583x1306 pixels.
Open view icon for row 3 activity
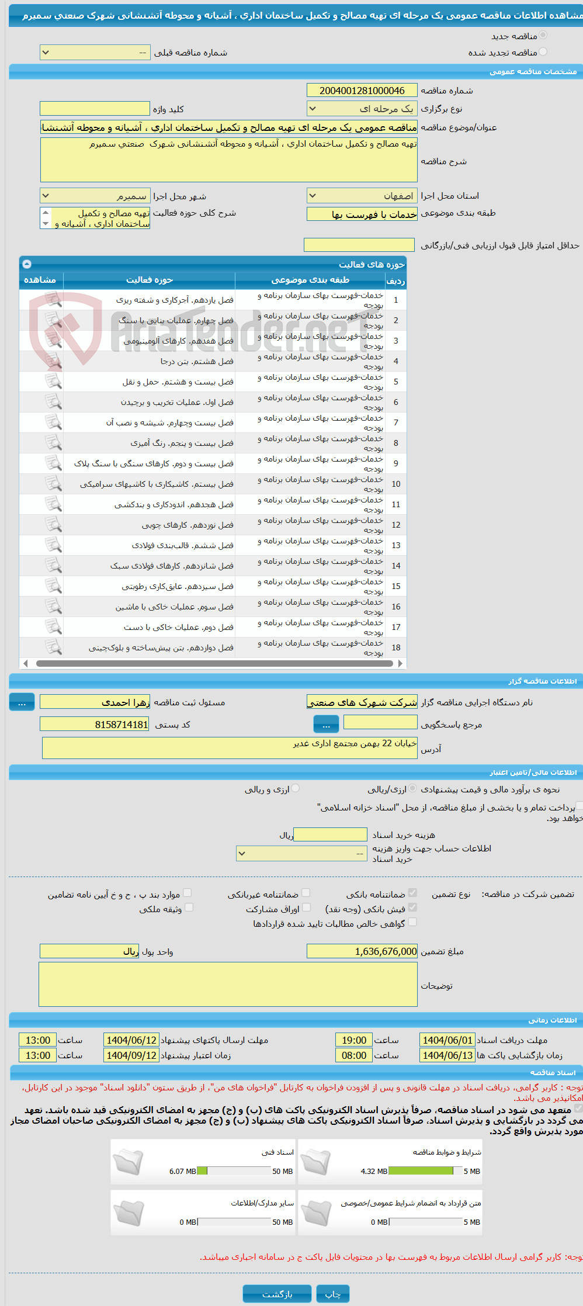pos(53,341)
